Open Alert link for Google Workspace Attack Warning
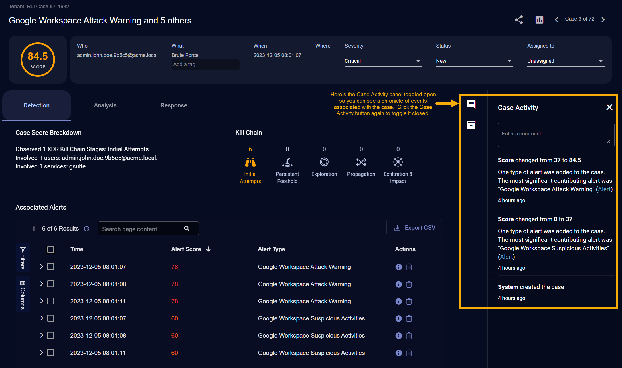 [604, 189]
